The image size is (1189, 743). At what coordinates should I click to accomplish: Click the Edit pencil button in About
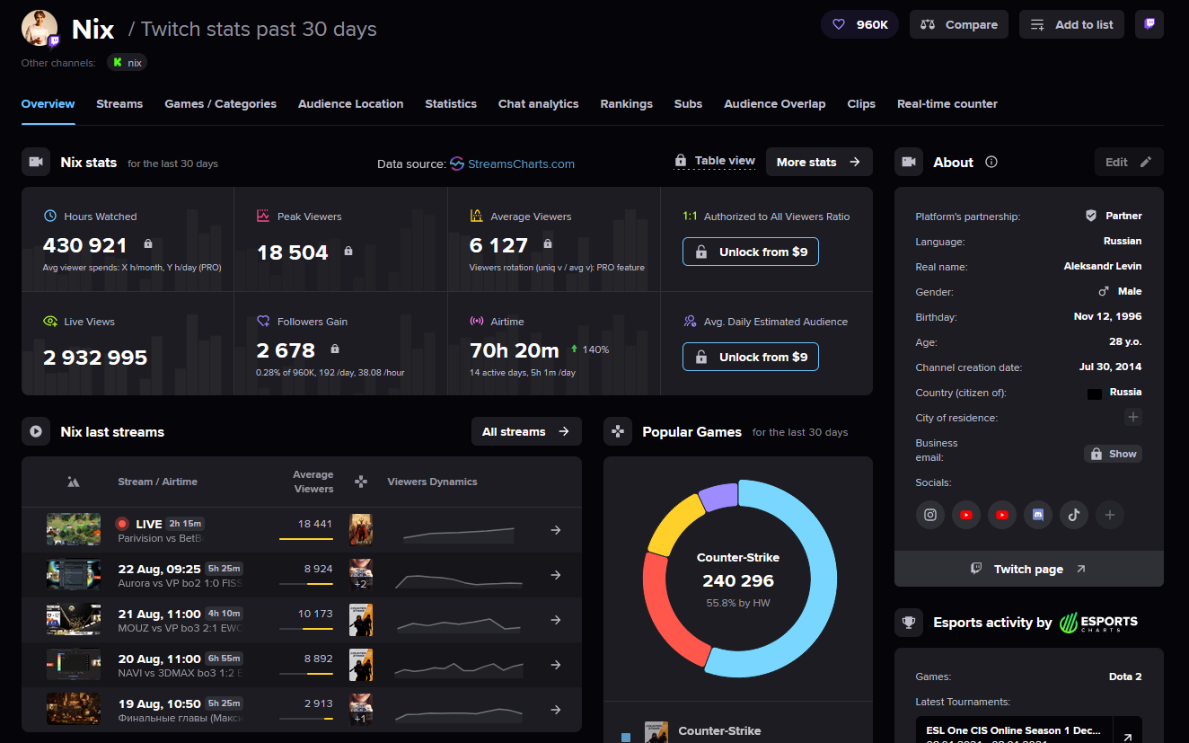(1129, 163)
